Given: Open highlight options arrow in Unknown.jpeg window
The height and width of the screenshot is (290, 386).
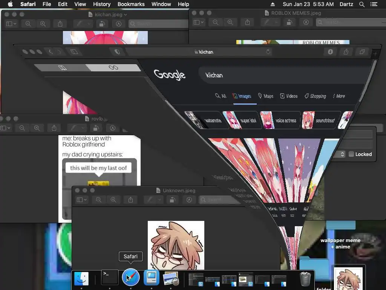Looking at the screenshot, I should 159,199.
